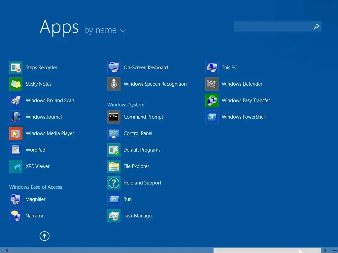Click the search magnifier icon

[x=317, y=26]
